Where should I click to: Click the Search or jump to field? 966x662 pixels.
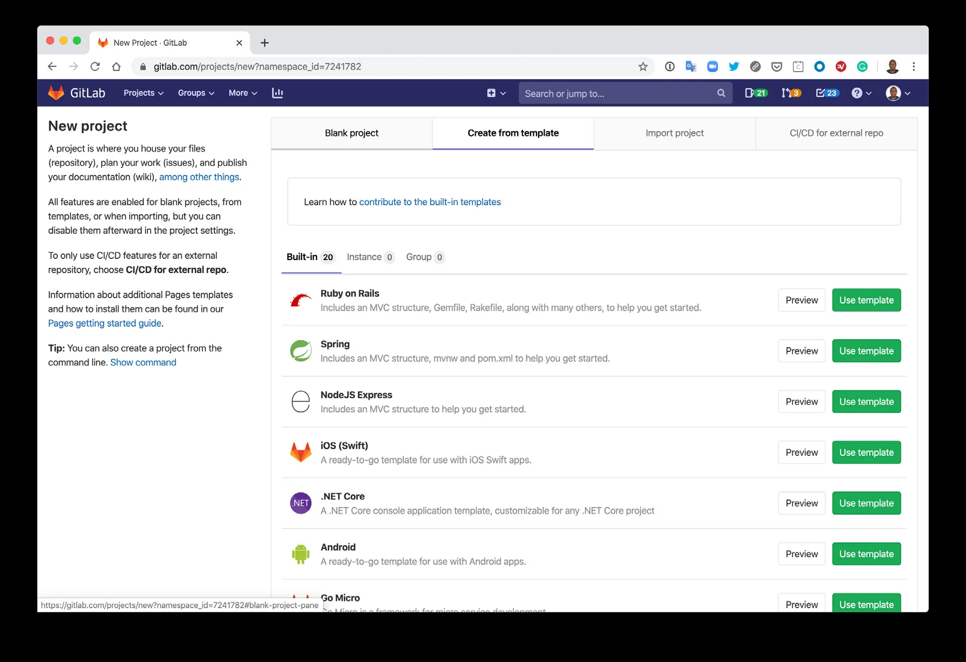[x=619, y=94]
